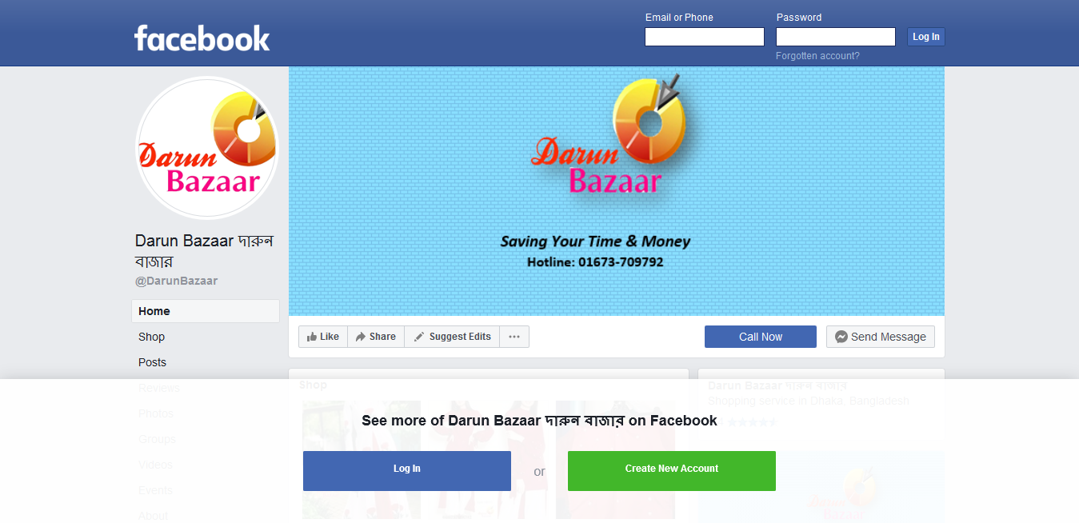Click Suggest Edits pencil button
Image resolution: width=1079 pixels, height=523 pixels.
(x=452, y=337)
